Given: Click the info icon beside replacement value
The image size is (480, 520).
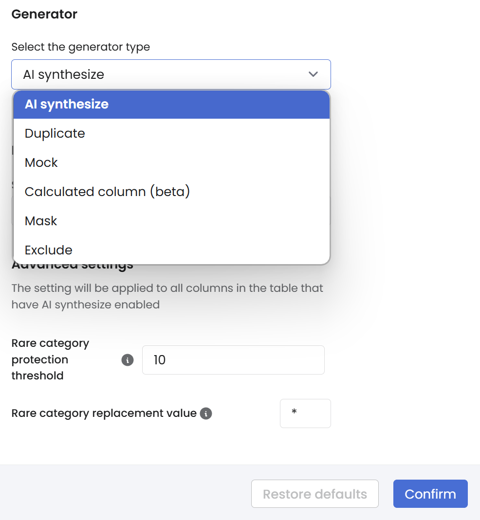Looking at the screenshot, I should (x=206, y=413).
